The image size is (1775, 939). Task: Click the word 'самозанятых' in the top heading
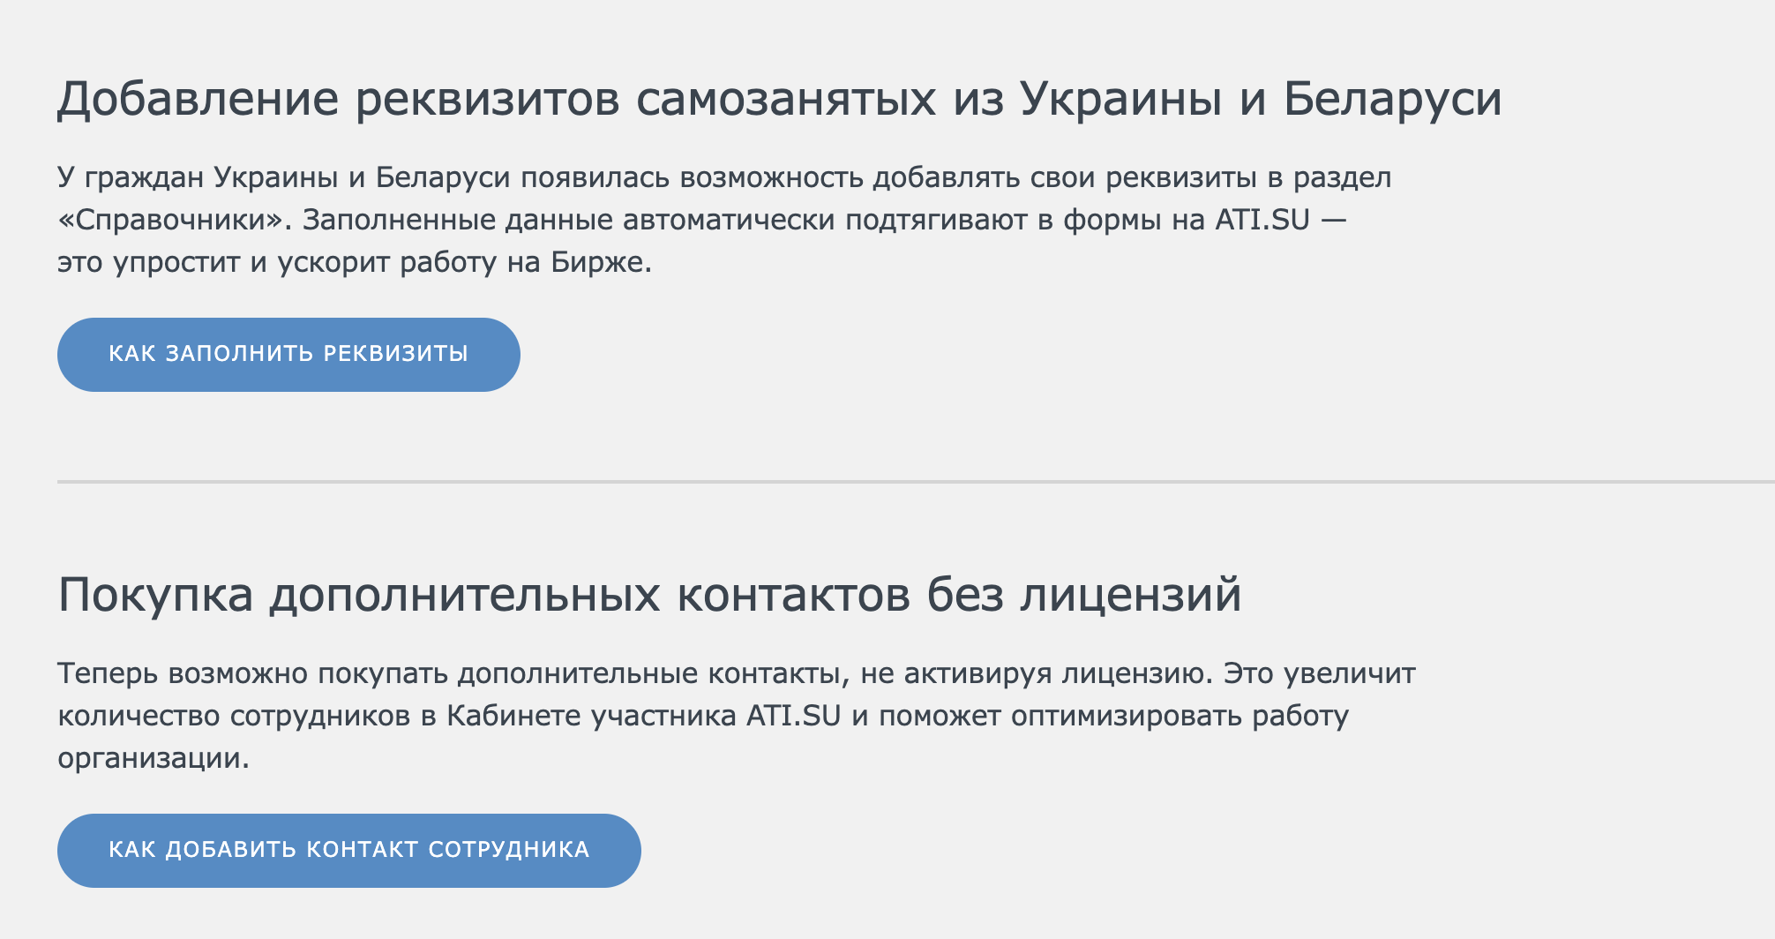click(785, 99)
